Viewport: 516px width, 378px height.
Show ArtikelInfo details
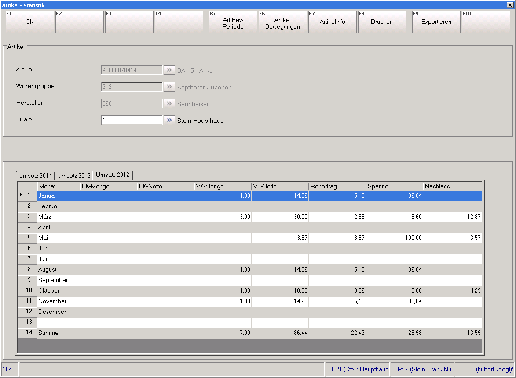pos(332,22)
